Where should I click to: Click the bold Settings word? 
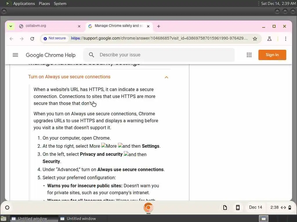(x=151, y=146)
